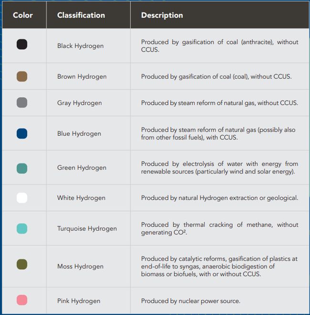Click the White Hydrogen description text
The height and width of the screenshot is (315, 310).
[219, 198]
